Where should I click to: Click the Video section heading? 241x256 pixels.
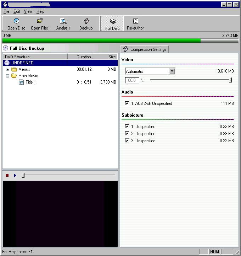(127, 60)
